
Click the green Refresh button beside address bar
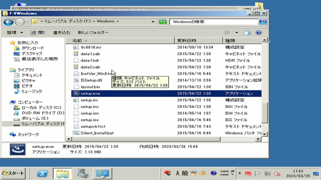coord(163,22)
